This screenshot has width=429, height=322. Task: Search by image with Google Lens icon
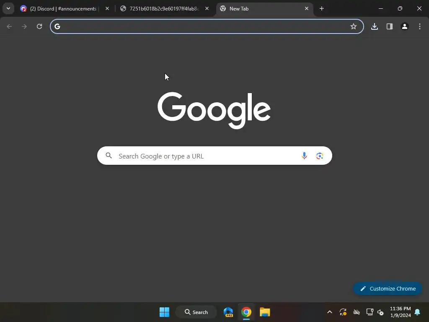click(320, 156)
